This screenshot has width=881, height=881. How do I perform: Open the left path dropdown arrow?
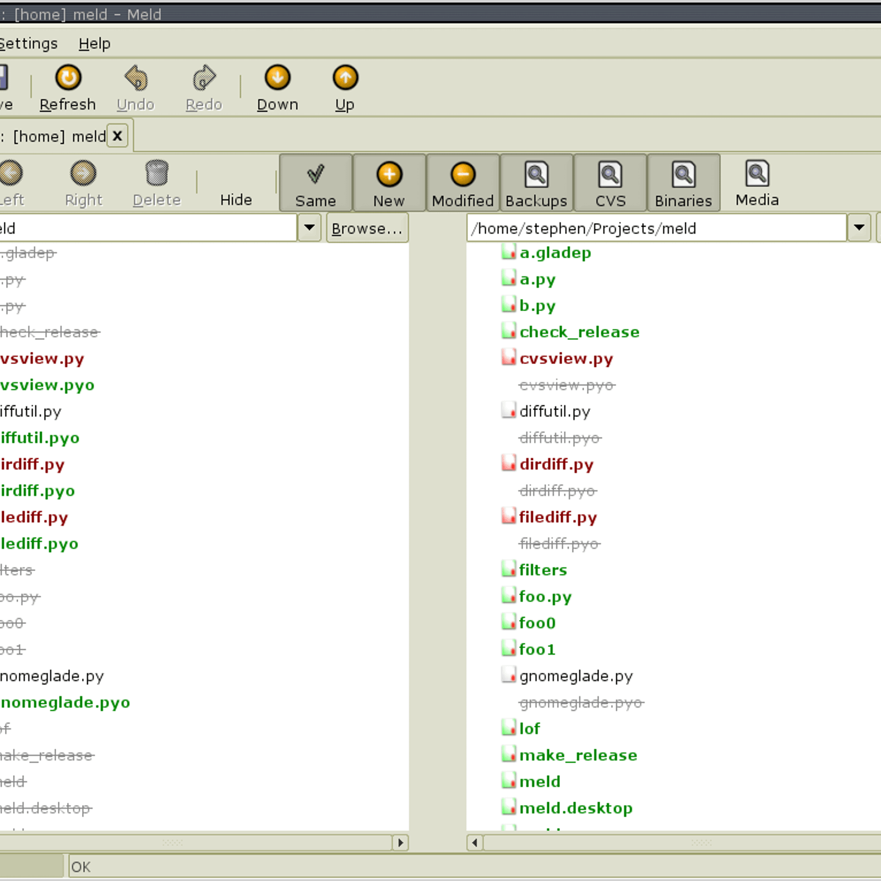point(309,227)
